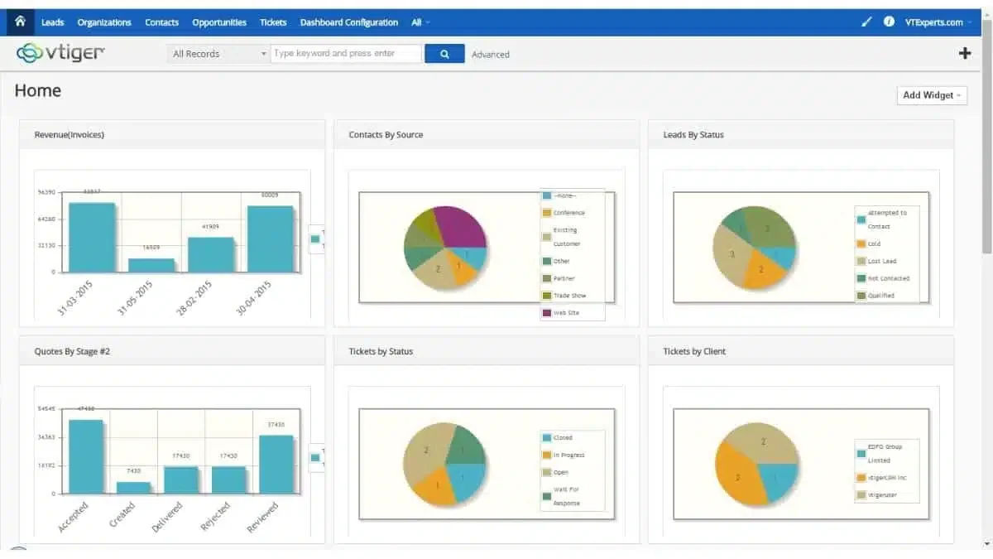Viewport: 993px width, 559px height.
Task: Click the Rejected quotes bar
Action: (228, 480)
